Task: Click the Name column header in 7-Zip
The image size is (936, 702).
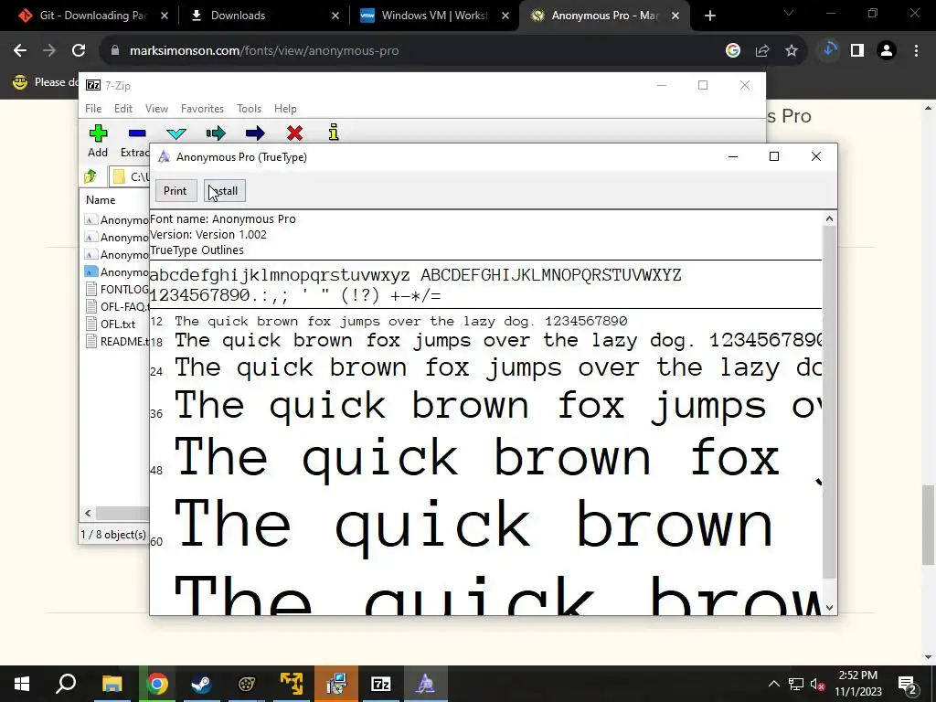Action: (x=101, y=200)
